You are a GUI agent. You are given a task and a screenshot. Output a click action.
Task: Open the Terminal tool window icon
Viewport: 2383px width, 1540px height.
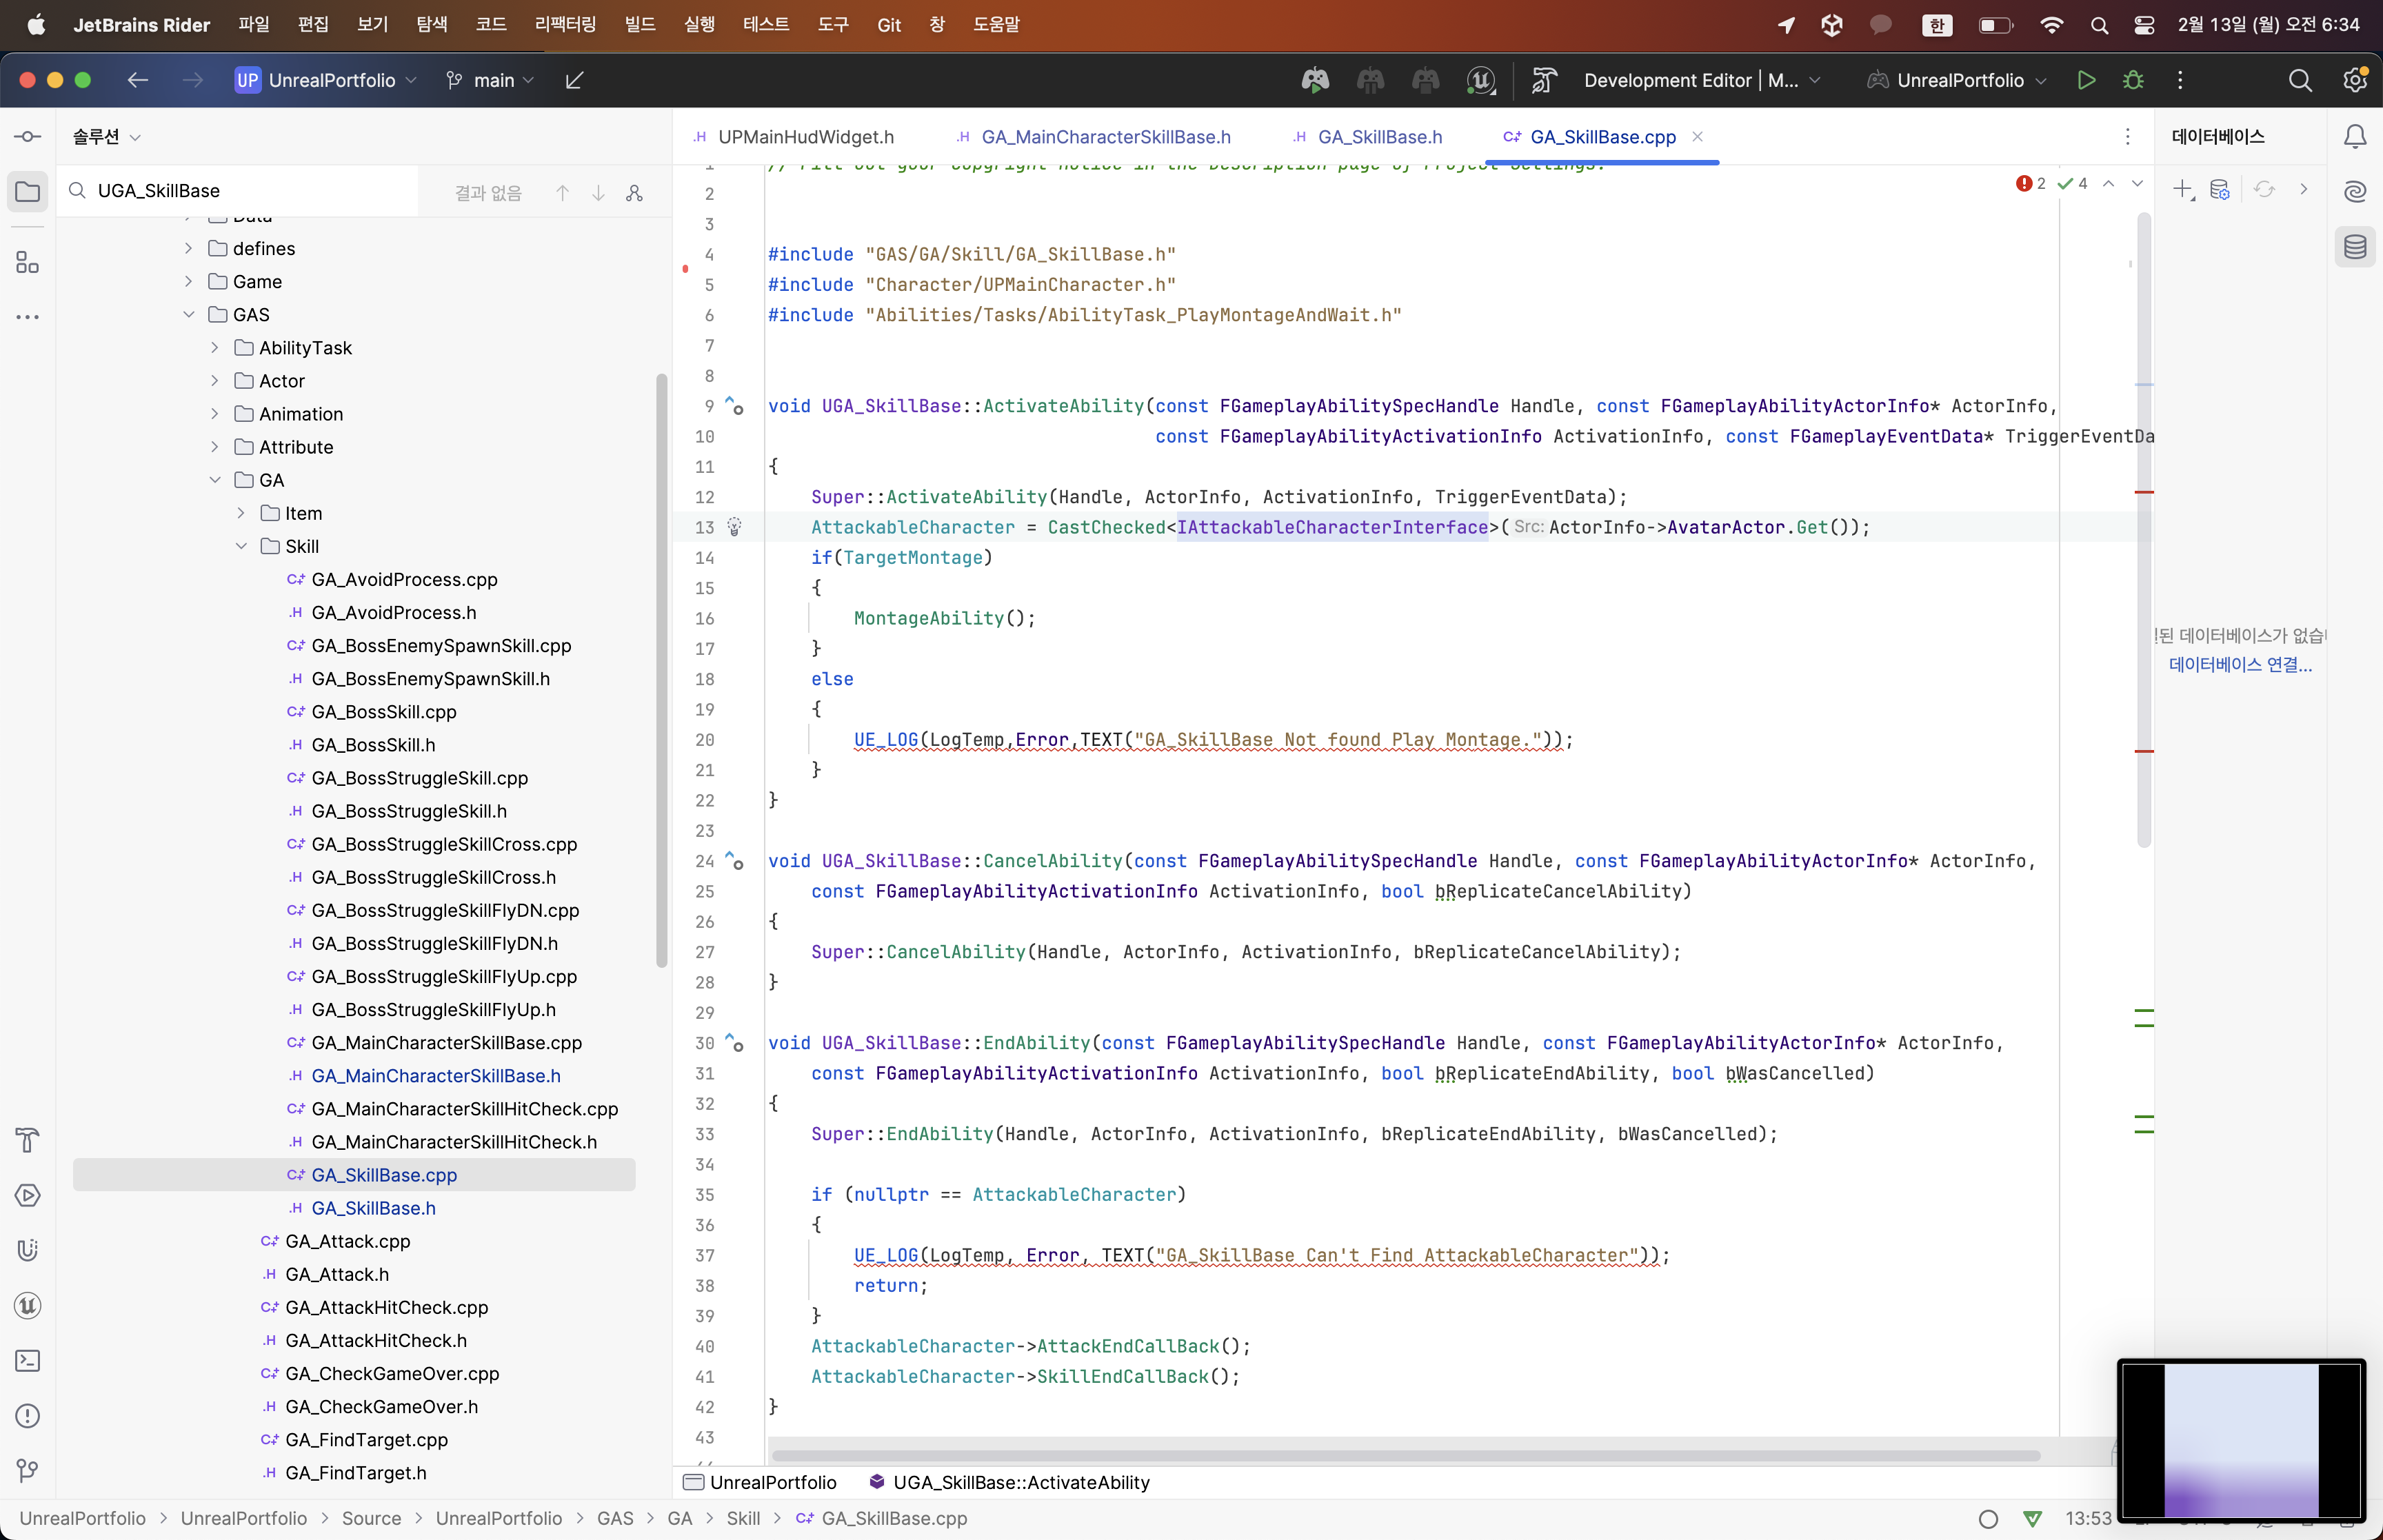(27, 1360)
